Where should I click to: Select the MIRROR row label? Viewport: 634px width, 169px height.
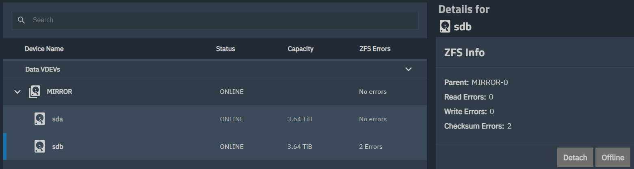[x=59, y=92]
